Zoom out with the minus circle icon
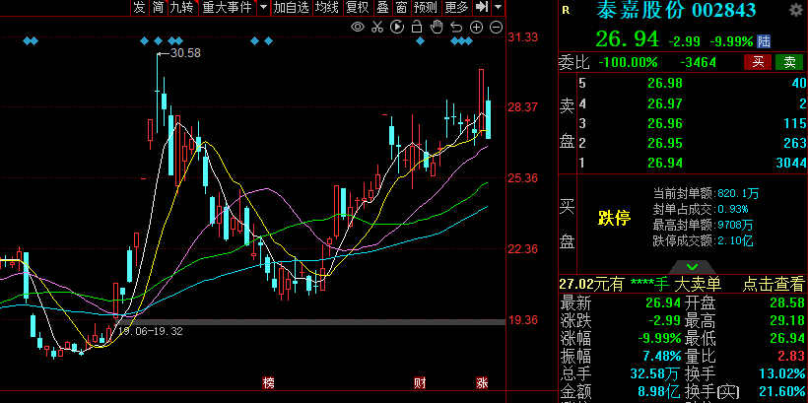The height and width of the screenshot is (403, 808). click(x=496, y=28)
